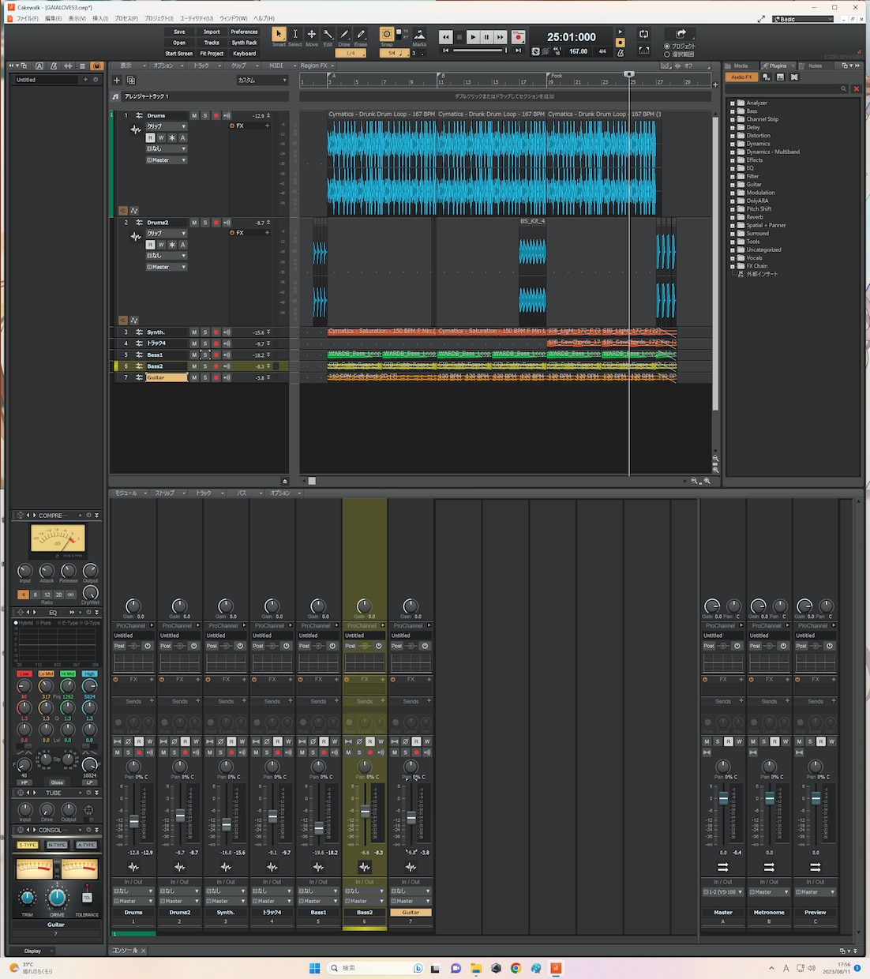
Task: Click the Preferences button
Action: (x=244, y=32)
